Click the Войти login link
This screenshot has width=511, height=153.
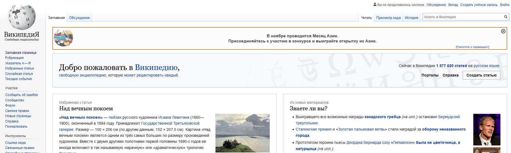pos(505,5)
